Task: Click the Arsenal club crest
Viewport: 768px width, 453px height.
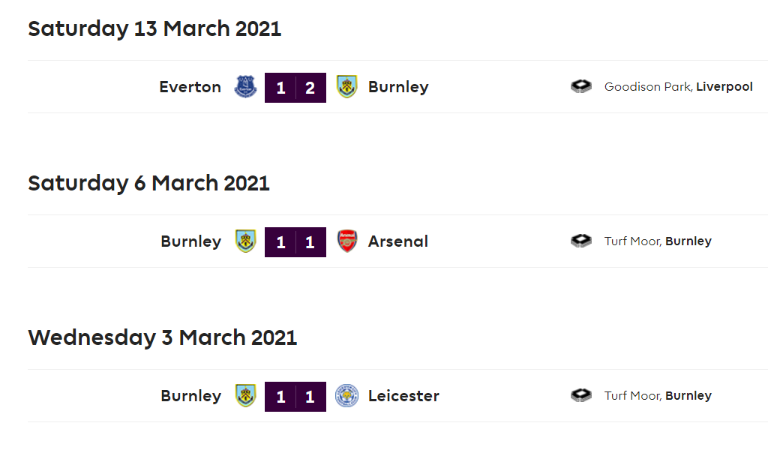Action: (x=346, y=241)
